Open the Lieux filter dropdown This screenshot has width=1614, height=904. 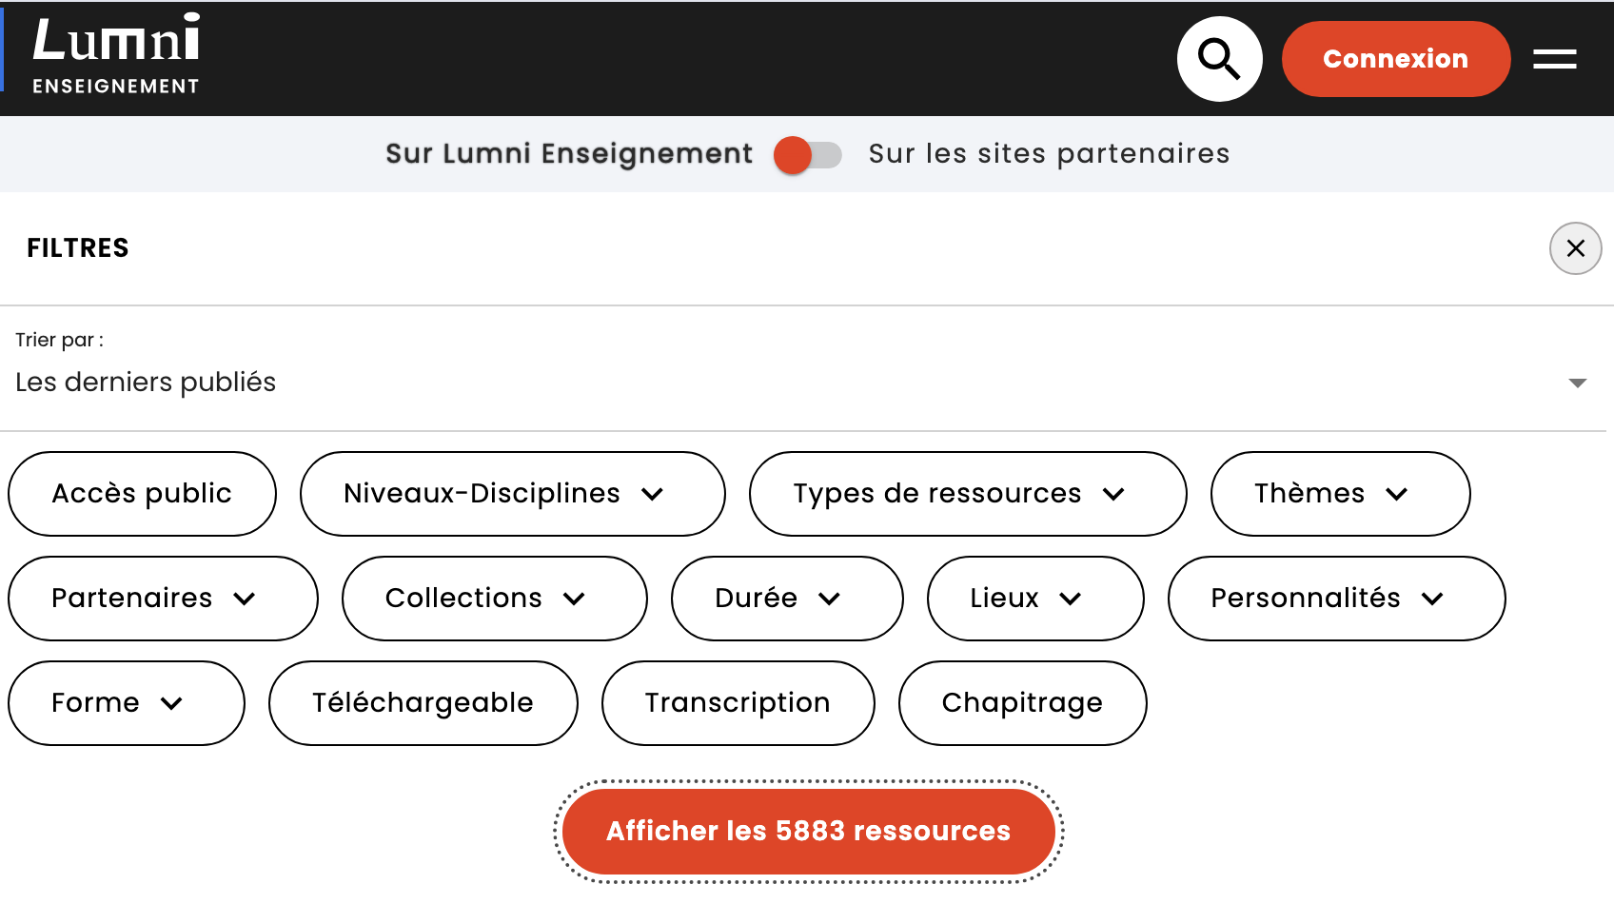tap(1034, 599)
